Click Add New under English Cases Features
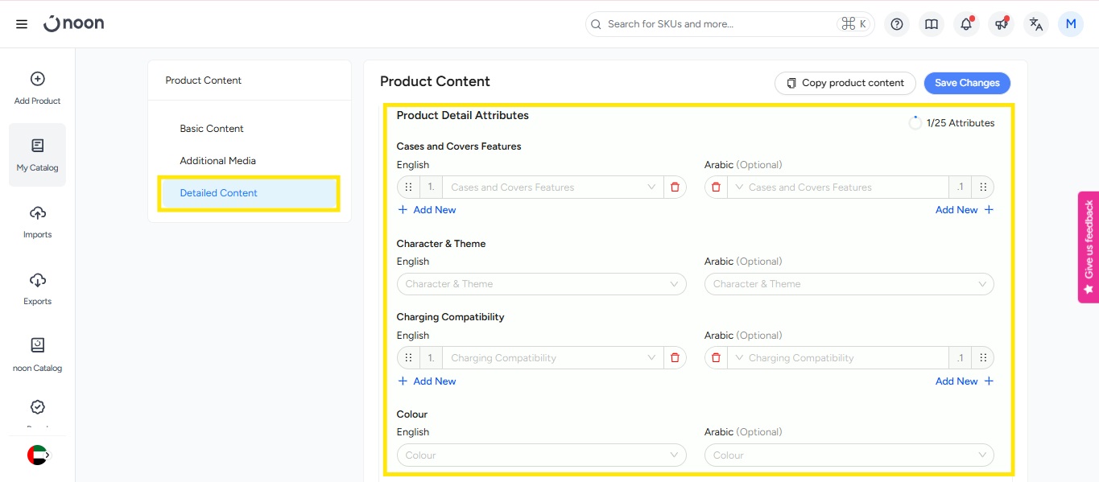Image resolution: width=1099 pixels, height=482 pixels. pos(427,210)
